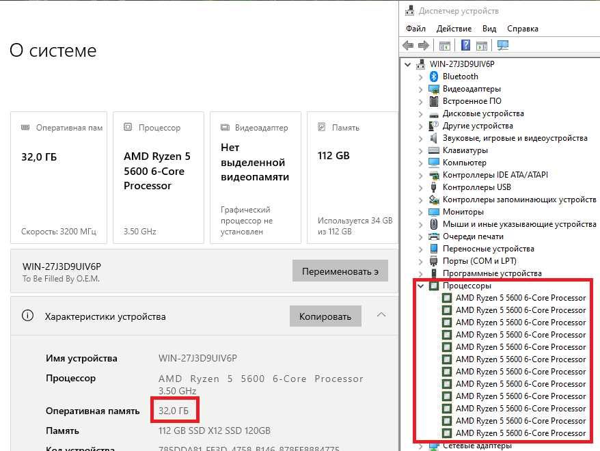Expand the Контроллеры IDE ATA/ATAPI node chevron

[420, 175]
